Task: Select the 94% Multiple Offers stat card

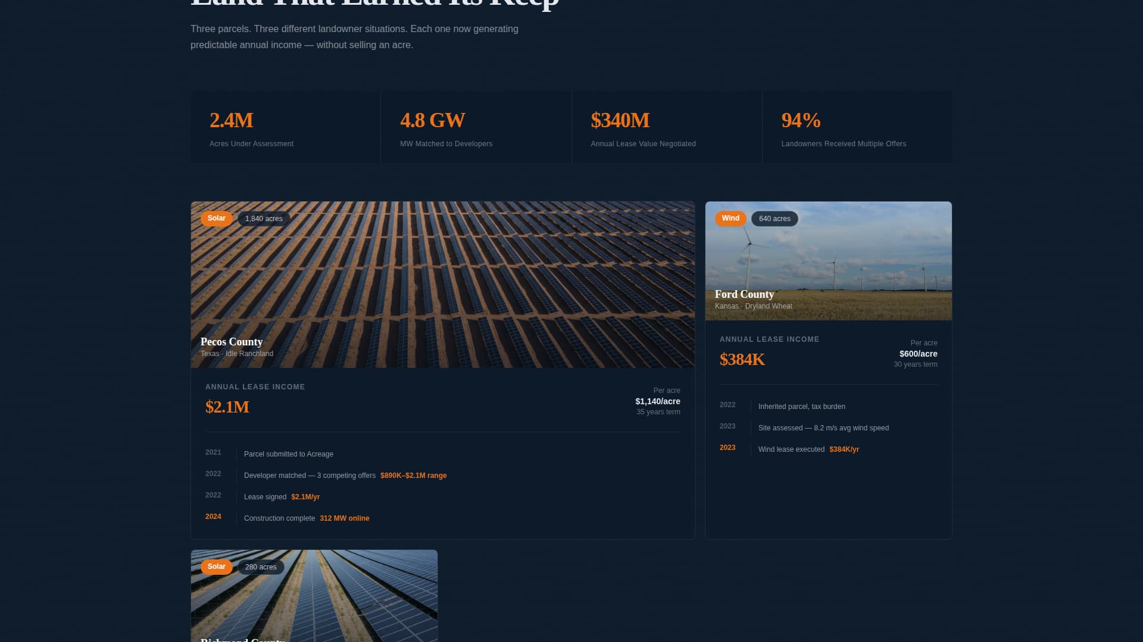Action: pyautogui.click(x=857, y=127)
